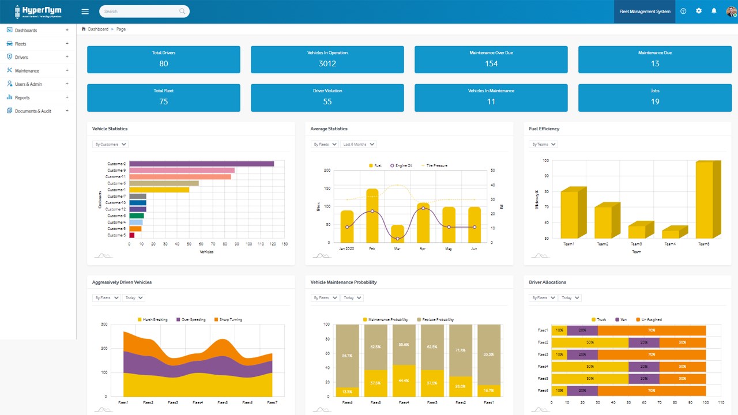Screen dimensions: 738x415
Task: Open the settings gear icon
Action: coord(699,11)
